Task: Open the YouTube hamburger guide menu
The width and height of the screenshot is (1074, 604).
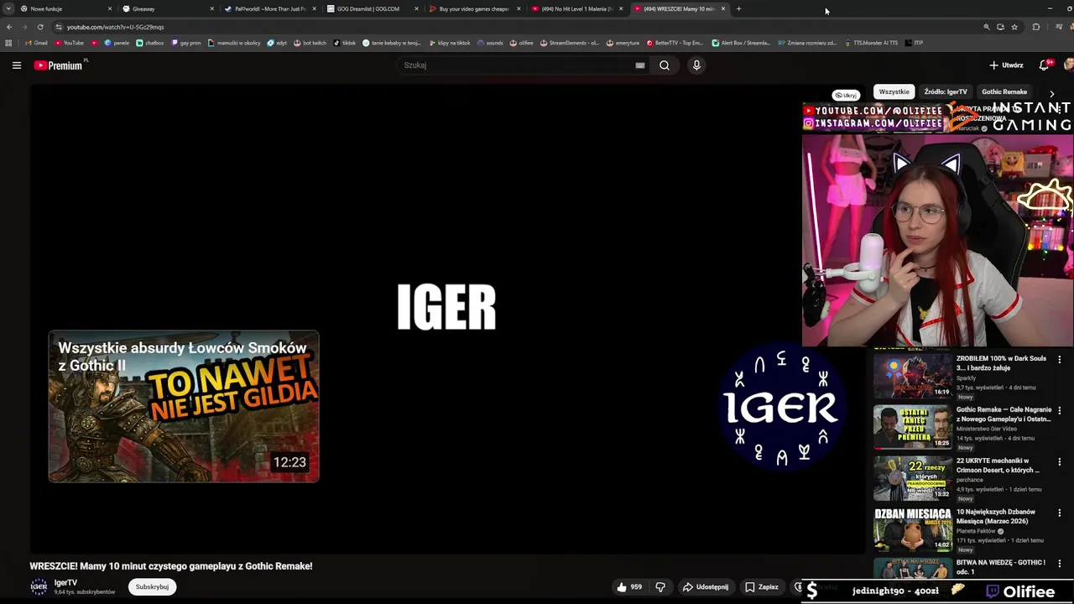Action: [16, 65]
